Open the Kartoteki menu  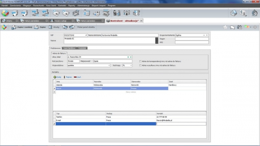(x=62, y=6)
